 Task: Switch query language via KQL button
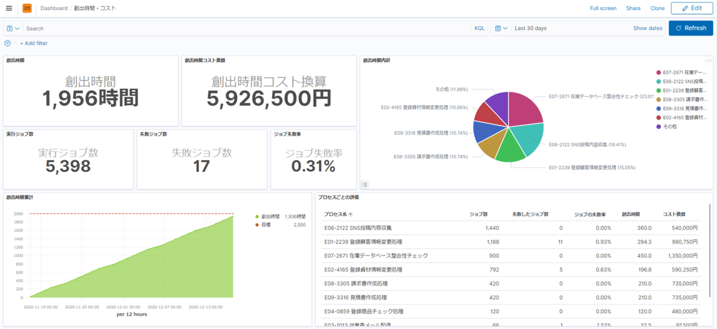(x=479, y=28)
